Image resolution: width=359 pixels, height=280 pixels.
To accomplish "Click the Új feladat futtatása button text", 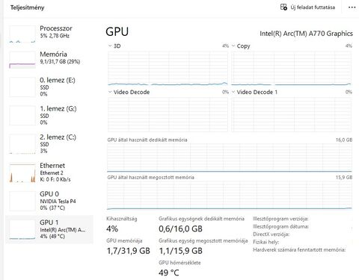I will click(313, 7).
